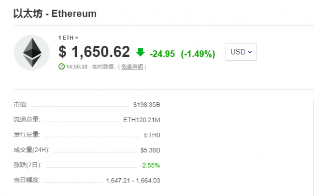Click the (-1.49%) percentage change

(198, 54)
